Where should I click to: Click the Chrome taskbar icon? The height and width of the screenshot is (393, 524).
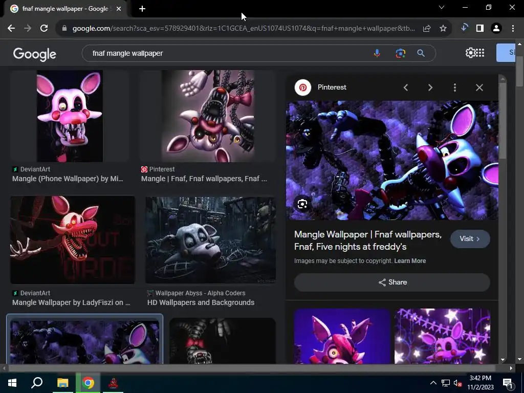click(88, 383)
